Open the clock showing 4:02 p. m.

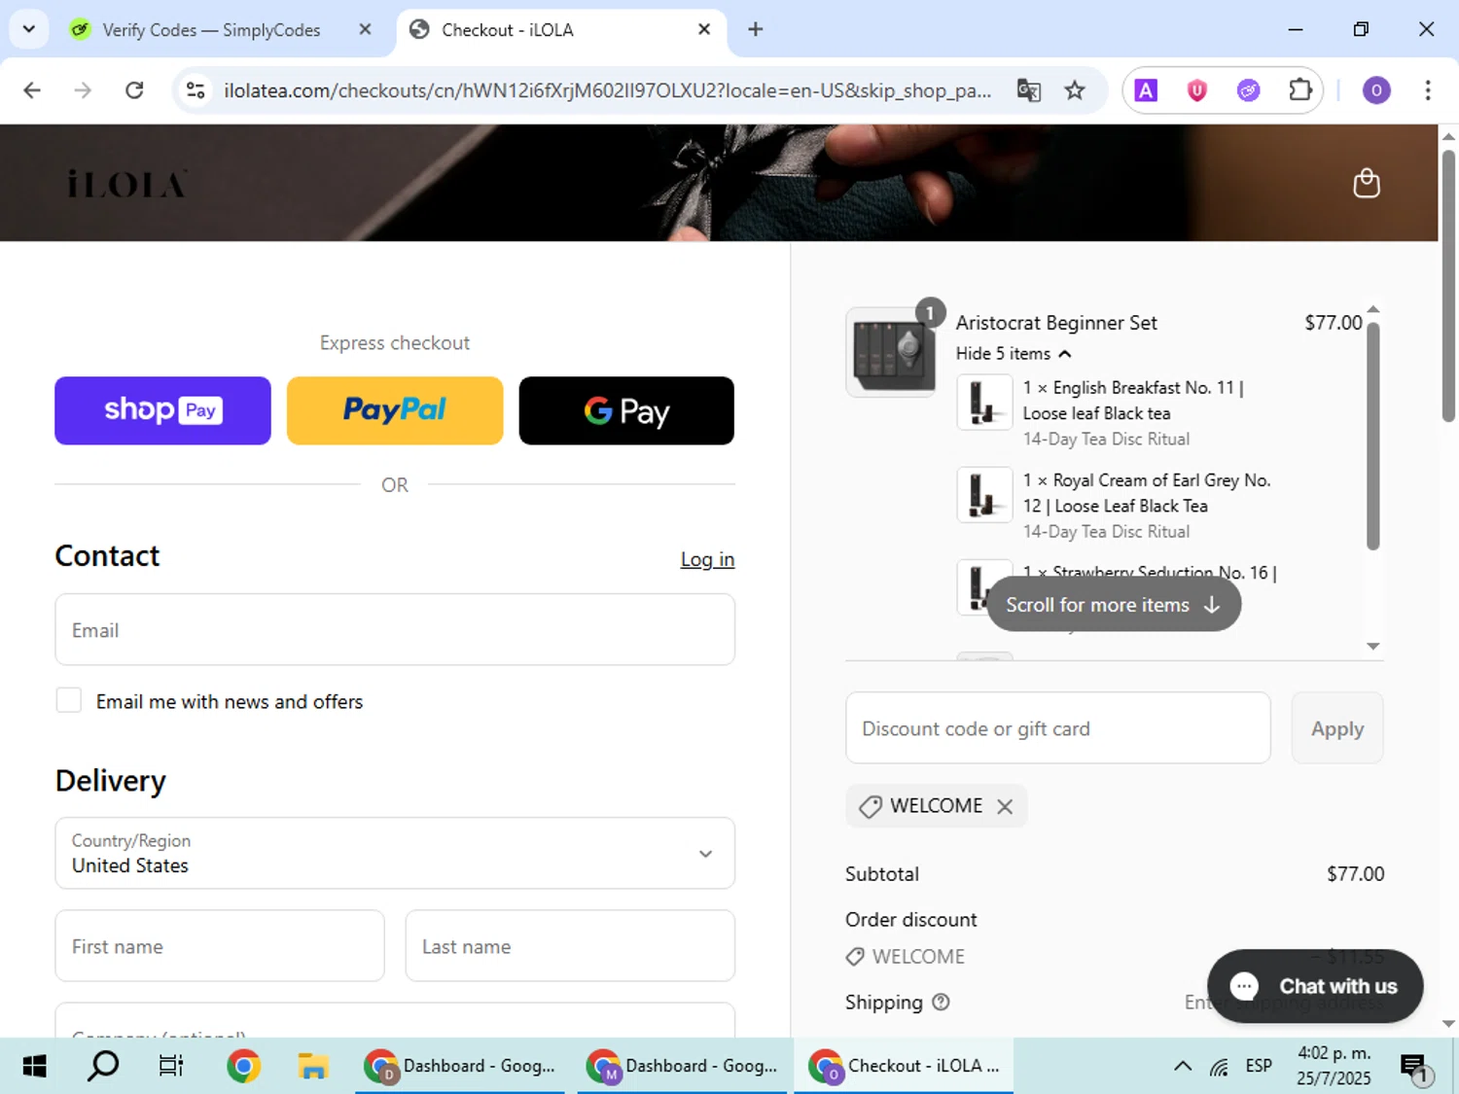pos(1334,1067)
